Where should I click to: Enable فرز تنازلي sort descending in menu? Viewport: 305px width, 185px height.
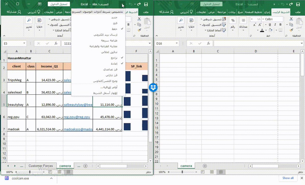[98, 75]
